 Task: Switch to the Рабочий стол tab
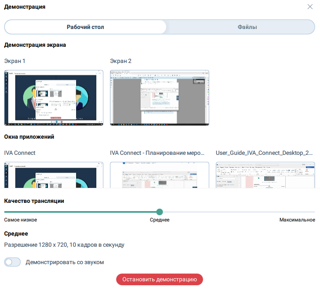(85, 27)
